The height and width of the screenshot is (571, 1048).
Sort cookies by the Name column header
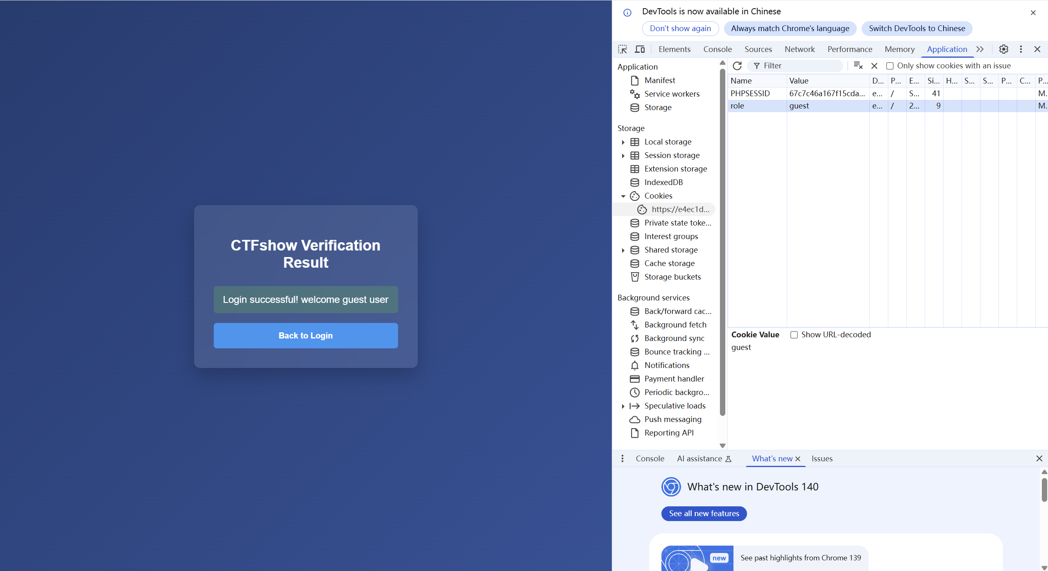point(757,81)
